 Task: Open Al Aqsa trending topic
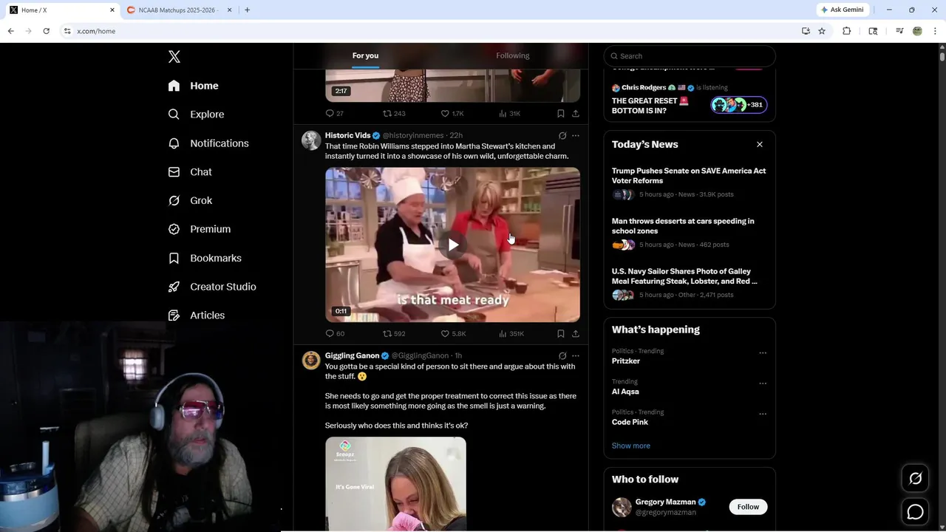[x=625, y=392]
